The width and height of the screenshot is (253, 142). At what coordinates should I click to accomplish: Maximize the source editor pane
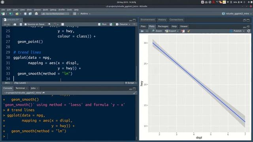coord(134,20)
